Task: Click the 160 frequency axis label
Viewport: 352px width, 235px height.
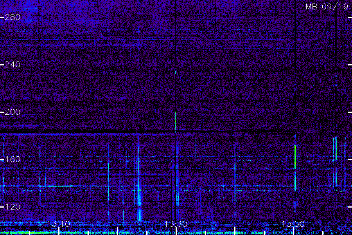Action: (13, 159)
